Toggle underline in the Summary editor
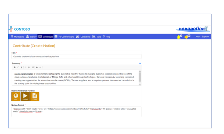Viewport: 224px width, 134px height. [x=21, y=67]
